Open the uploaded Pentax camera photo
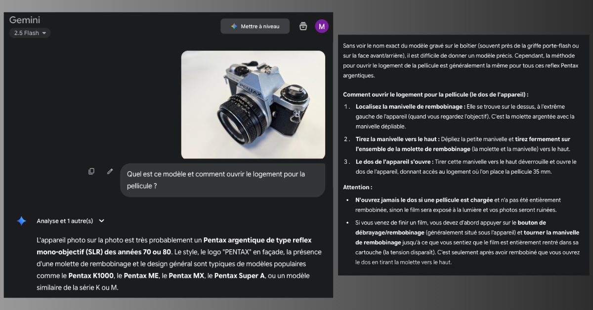The width and height of the screenshot is (593, 310). coord(253,105)
